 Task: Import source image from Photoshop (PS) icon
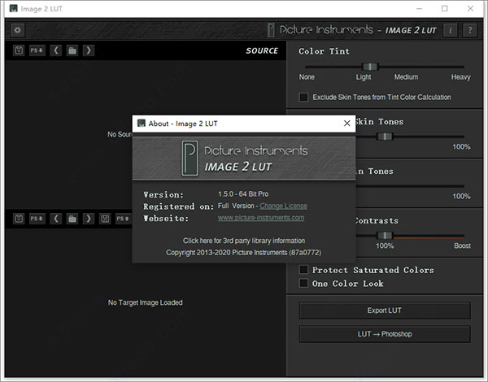37,50
